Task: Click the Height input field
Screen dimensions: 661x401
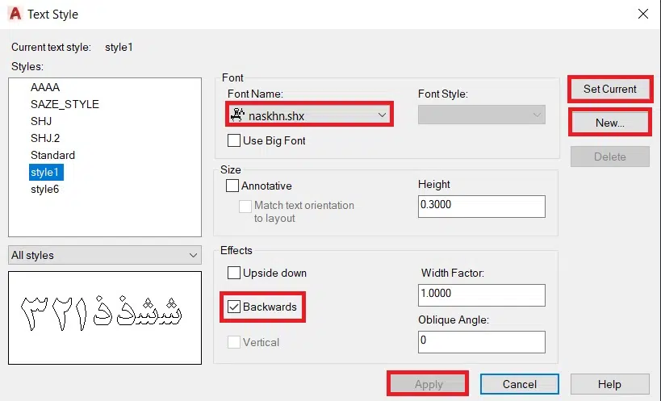Action: [x=482, y=206]
